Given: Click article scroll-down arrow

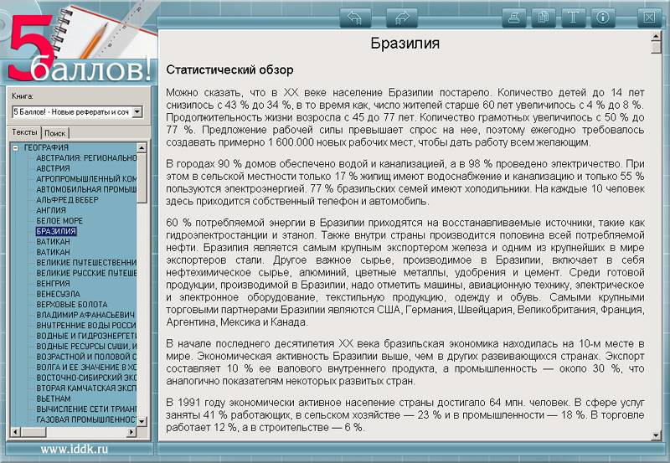Looking at the screenshot, I should pos(657,435).
